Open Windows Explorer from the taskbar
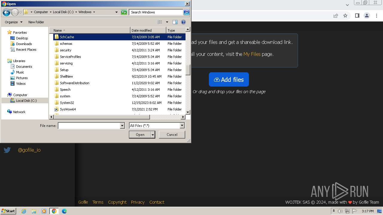 34,211
